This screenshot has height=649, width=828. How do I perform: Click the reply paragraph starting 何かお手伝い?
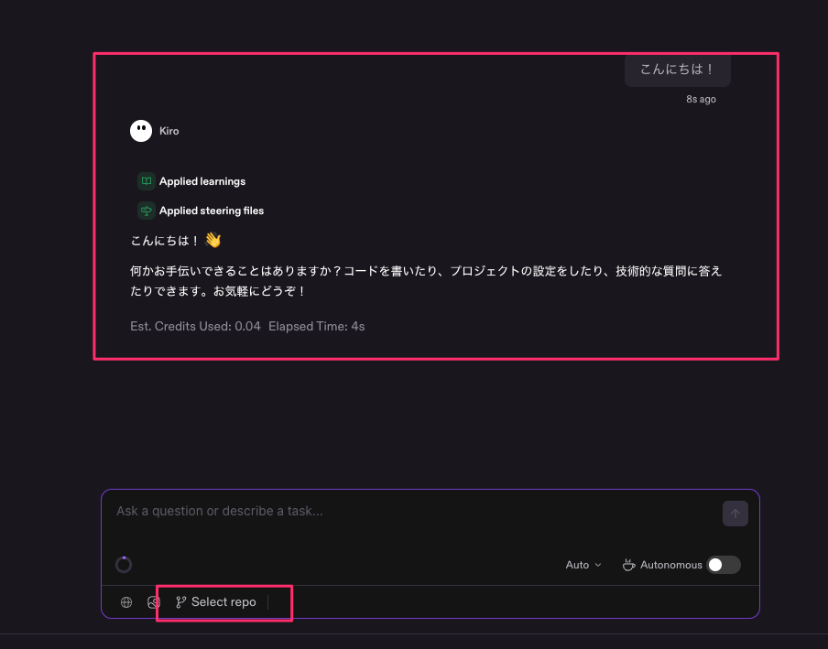pos(426,281)
